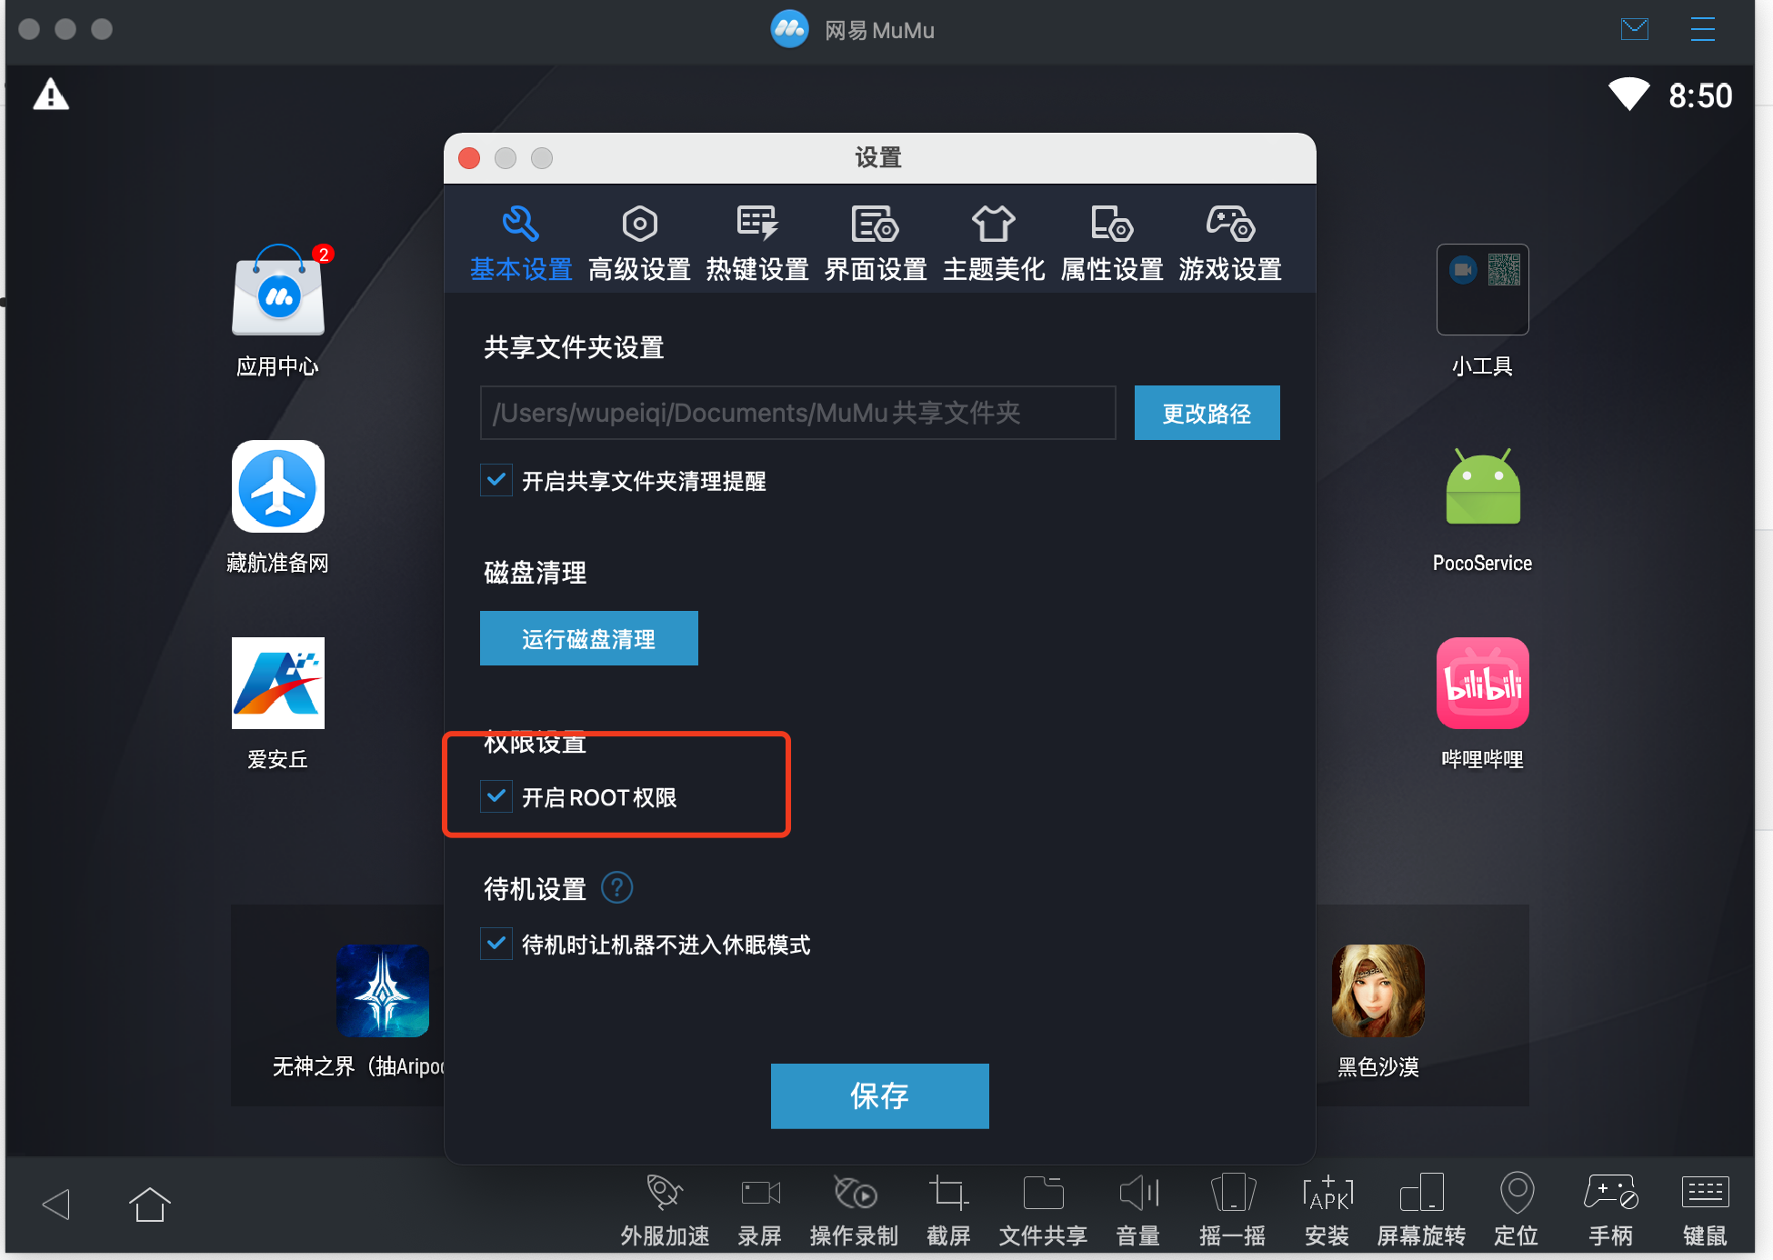
Task: Open the 应用中心 app center
Action: (x=278, y=291)
